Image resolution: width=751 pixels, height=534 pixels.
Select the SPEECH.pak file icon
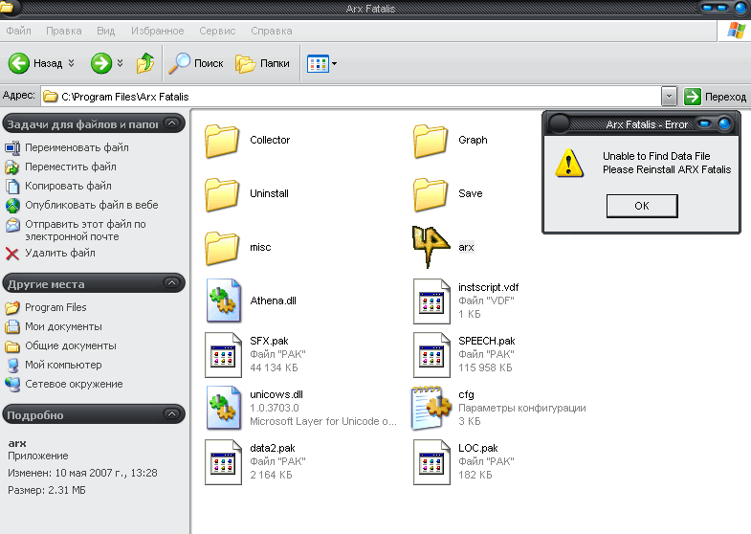coord(431,355)
